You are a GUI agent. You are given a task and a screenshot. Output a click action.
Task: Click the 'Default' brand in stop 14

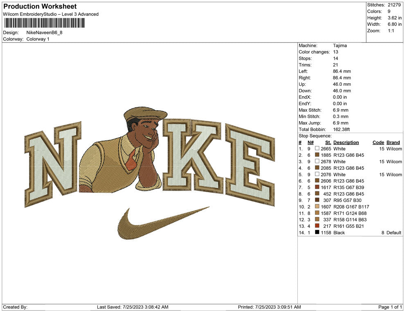coord(394,232)
